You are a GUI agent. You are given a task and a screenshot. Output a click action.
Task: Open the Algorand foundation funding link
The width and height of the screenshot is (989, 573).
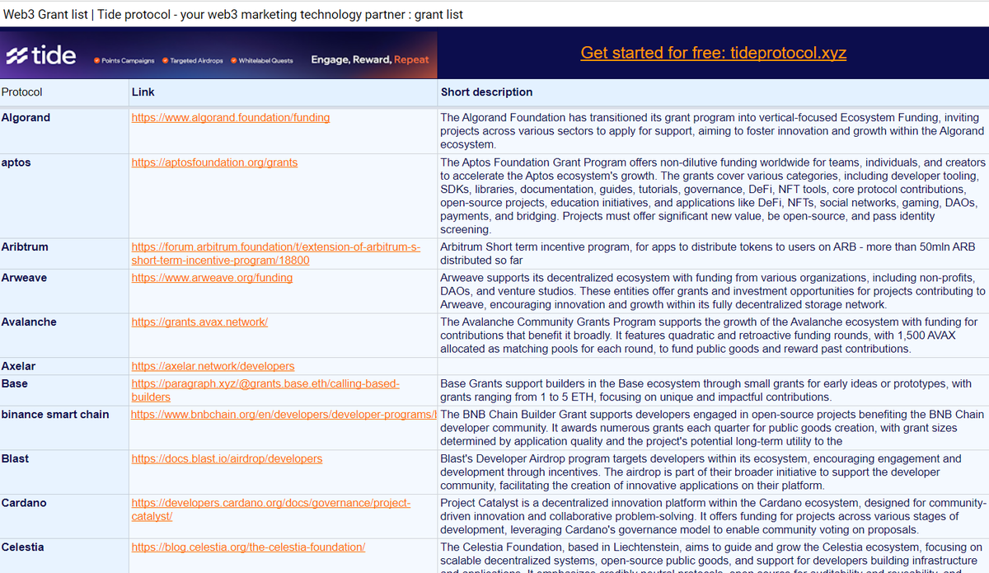click(231, 118)
